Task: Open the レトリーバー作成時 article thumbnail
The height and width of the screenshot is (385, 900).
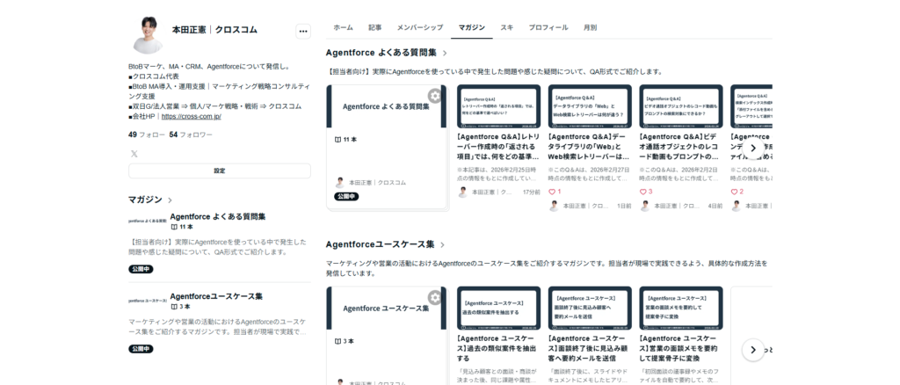Action: tap(498, 106)
